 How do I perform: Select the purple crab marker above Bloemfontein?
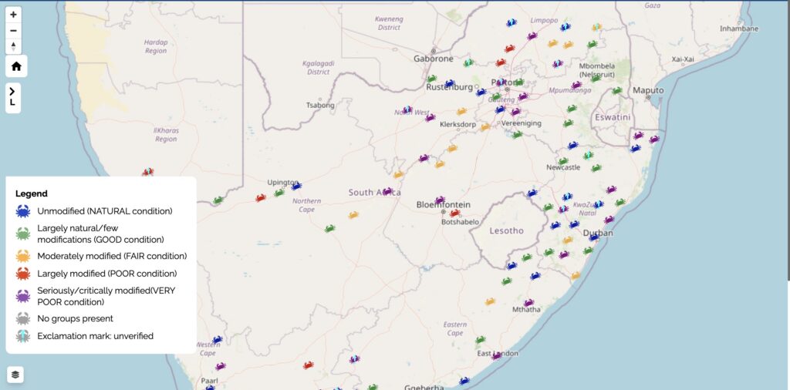click(x=440, y=200)
